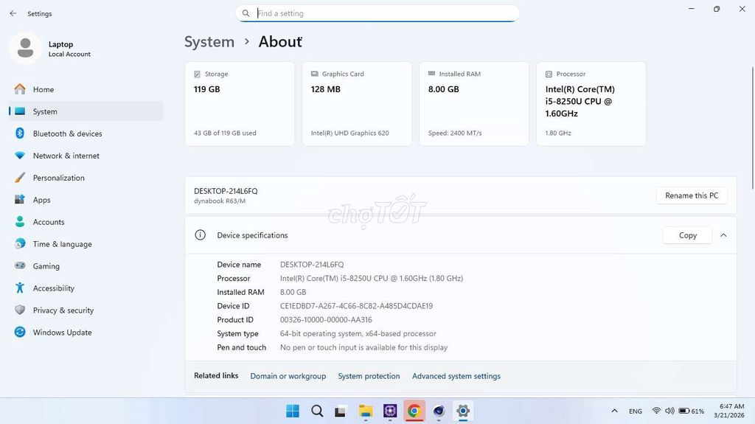Open File Explorer from the taskbar

(x=366, y=411)
